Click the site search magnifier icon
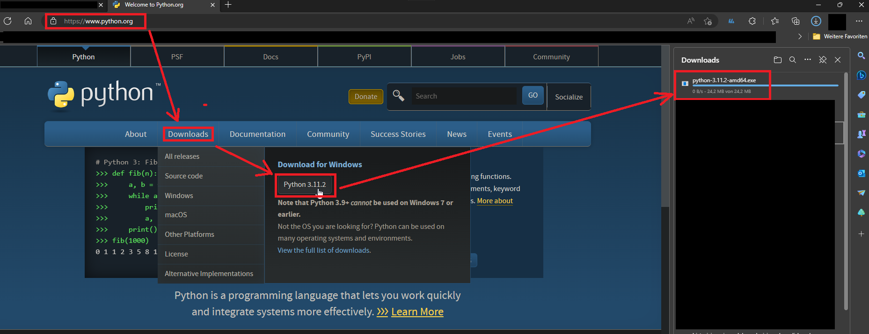This screenshot has width=869, height=334. (398, 96)
